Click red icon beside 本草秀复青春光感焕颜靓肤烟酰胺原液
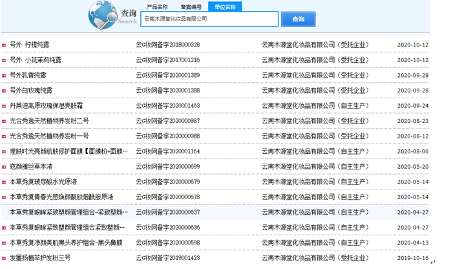Screen dimensions: 451x269 point(4,198)
